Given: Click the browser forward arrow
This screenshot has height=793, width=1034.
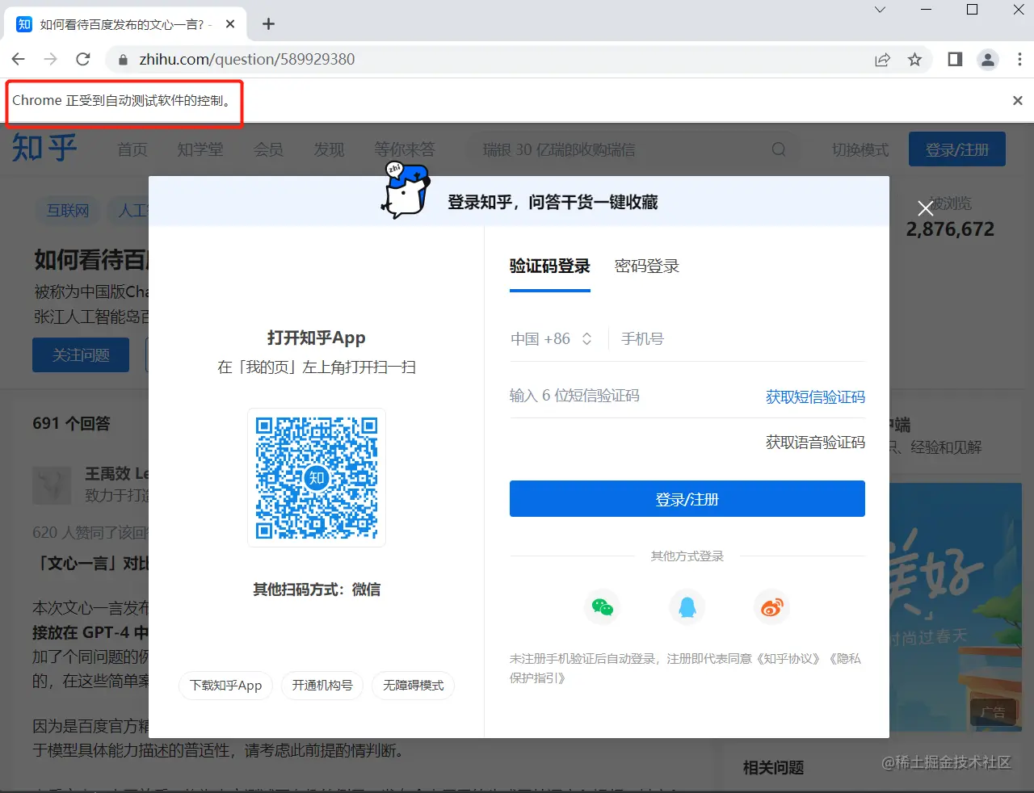Looking at the screenshot, I should click(50, 59).
